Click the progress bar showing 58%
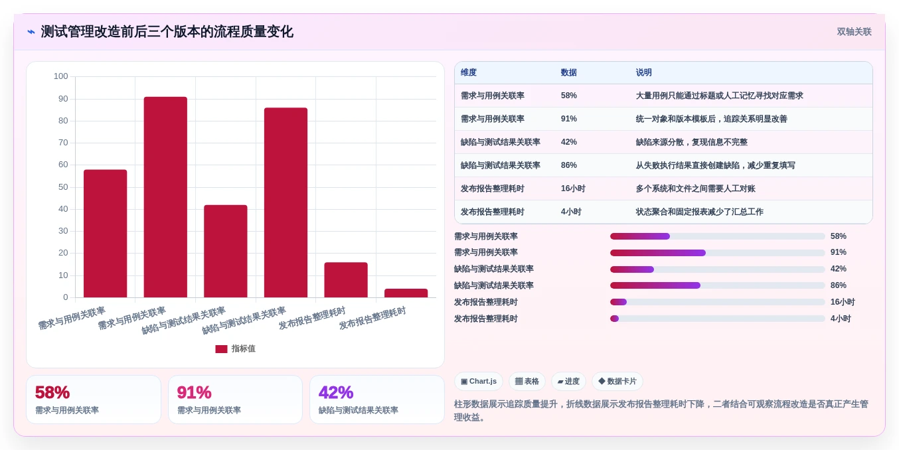 pos(718,236)
